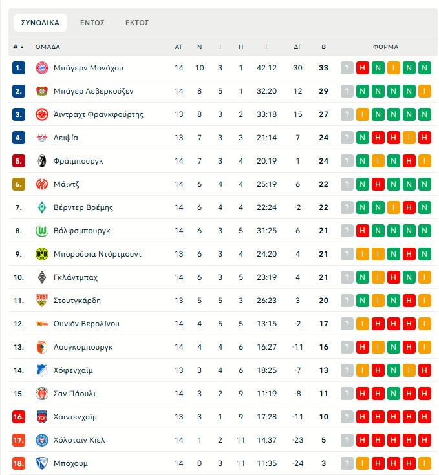Viewport: 439px width, 475px height.
Task: Select the ΣΥΝΟΛΙΚΑ tab
Action: (40, 23)
